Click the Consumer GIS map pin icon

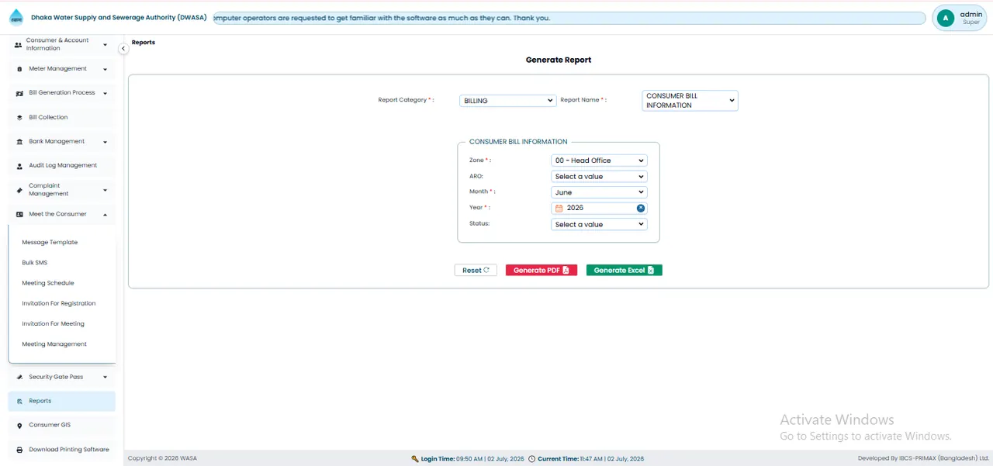pyautogui.click(x=19, y=426)
